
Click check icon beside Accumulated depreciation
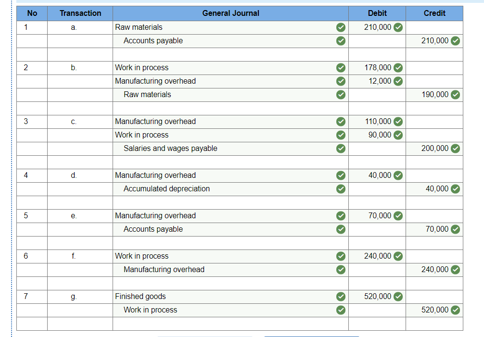coord(341,189)
